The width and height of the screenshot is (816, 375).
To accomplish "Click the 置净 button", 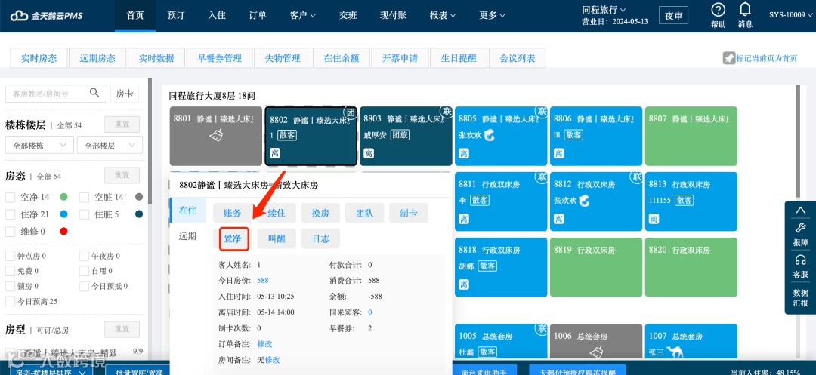I will [233, 239].
